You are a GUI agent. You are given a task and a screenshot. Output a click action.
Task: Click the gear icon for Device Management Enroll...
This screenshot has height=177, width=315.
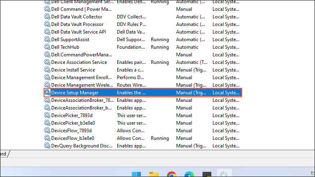click(x=47, y=78)
